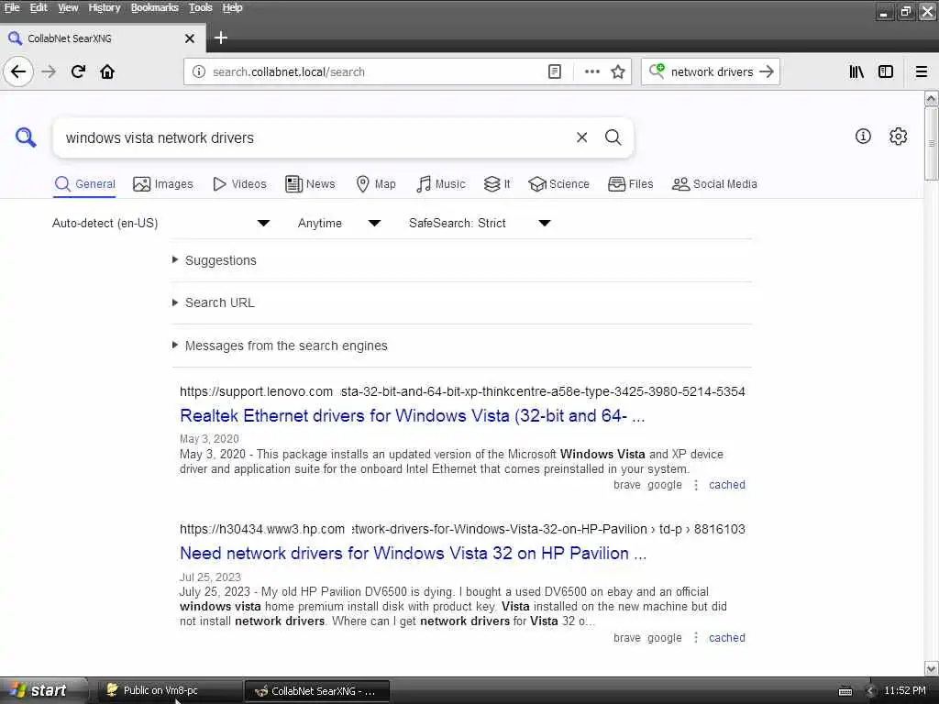
Task: Switch to the Images category
Action: click(163, 183)
